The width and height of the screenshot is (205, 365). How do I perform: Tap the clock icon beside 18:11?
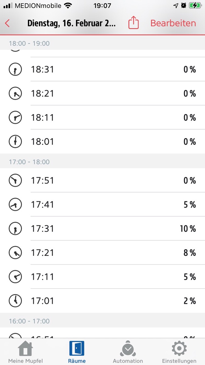(x=15, y=118)
